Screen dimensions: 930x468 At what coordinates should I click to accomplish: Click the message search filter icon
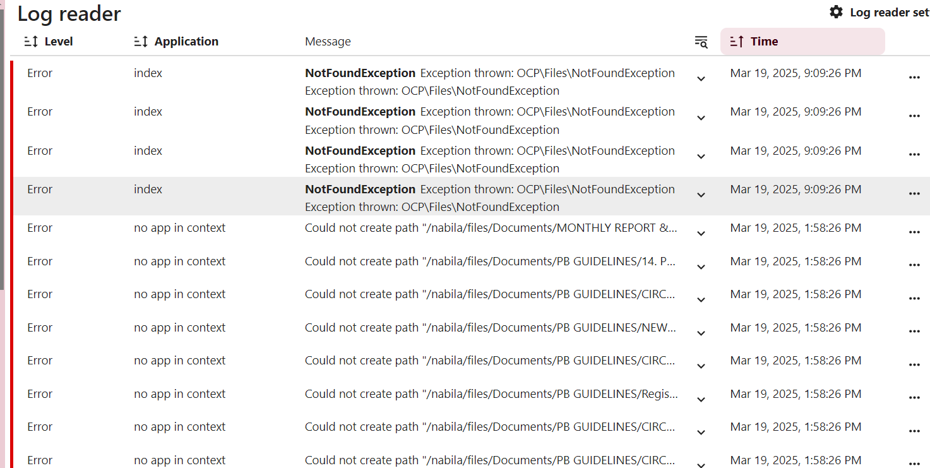pyautogui.click(x=701, y=42)
